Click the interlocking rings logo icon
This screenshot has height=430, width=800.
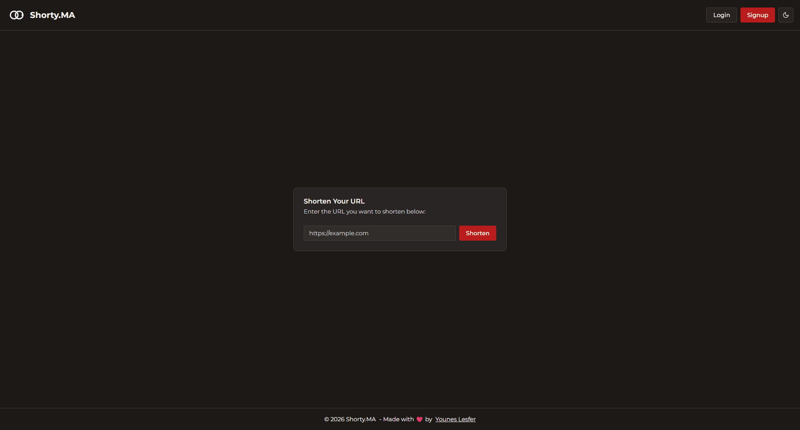coord(17,15)
